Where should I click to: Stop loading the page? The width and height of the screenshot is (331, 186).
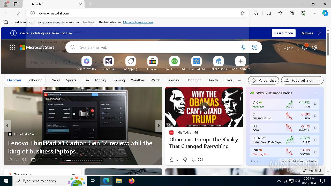click(19, 13)
